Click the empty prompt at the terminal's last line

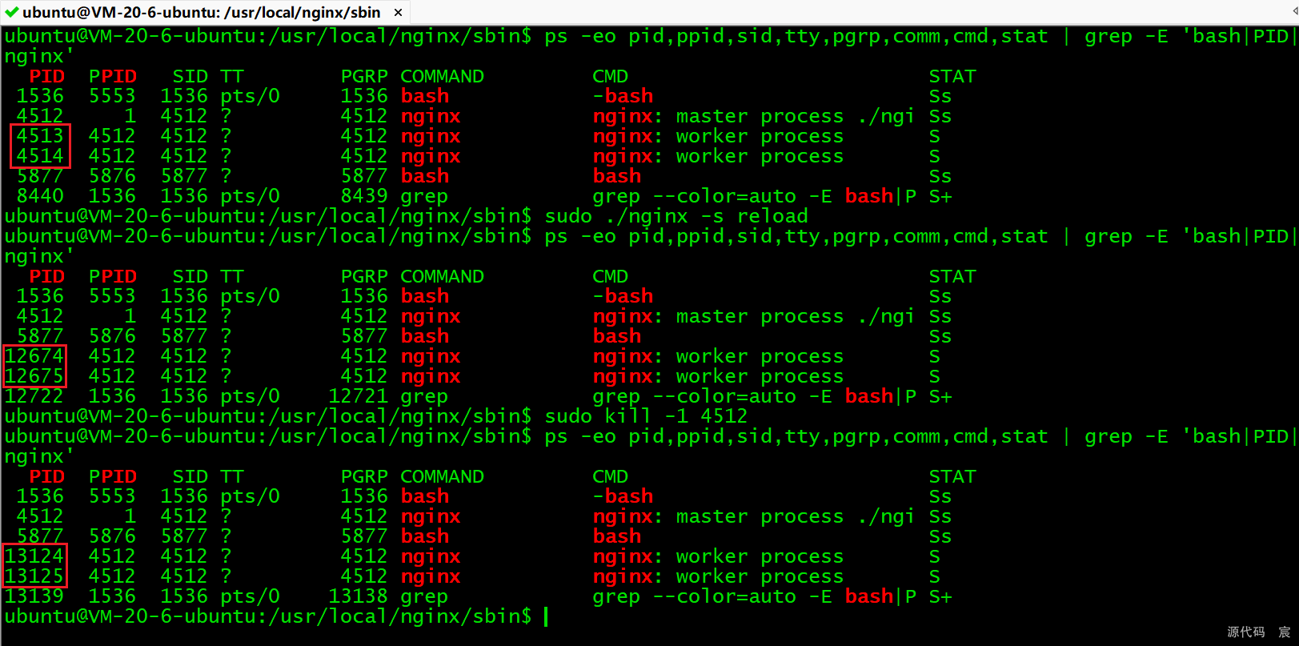tap(546, 616)
